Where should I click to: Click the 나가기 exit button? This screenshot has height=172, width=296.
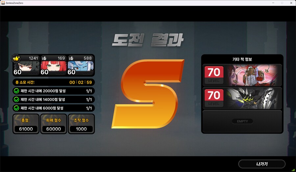[x=262, y=164]
